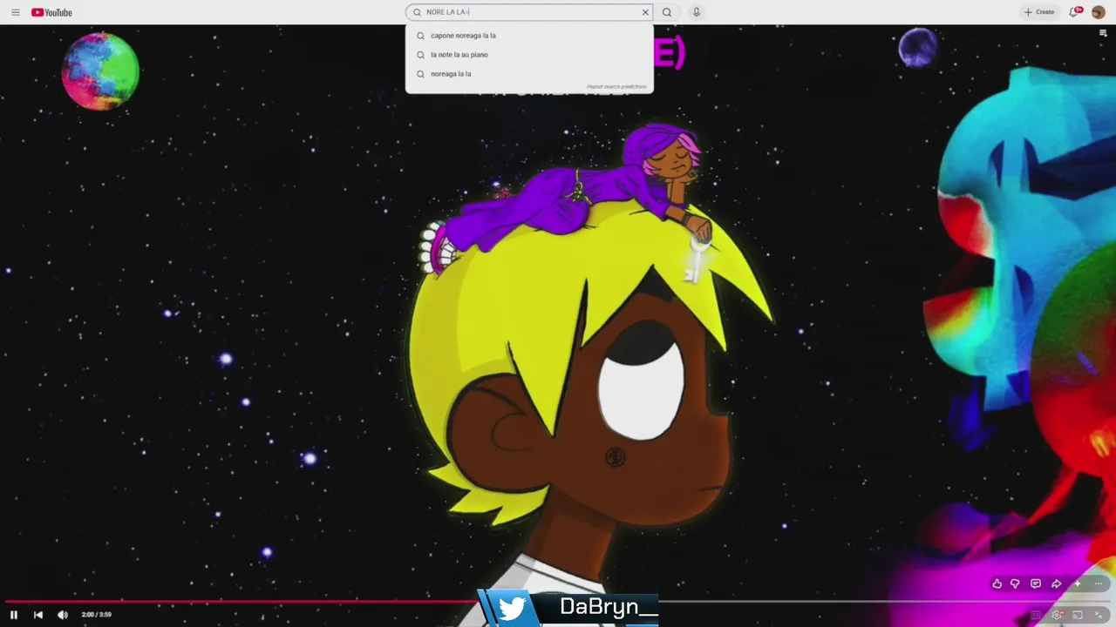
Task: Choose suggestion 'la note la au piano'
Action: coord(529,55)
